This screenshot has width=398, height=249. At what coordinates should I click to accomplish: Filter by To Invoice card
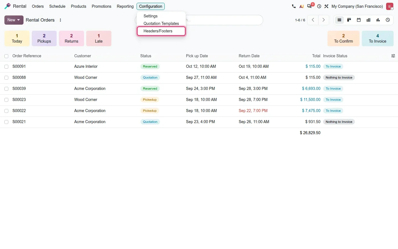pyautogui.click(x=378, y=38)
